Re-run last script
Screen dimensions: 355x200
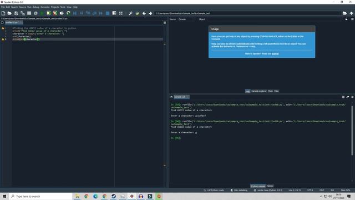pyautogui.click(x=68, y=13)
